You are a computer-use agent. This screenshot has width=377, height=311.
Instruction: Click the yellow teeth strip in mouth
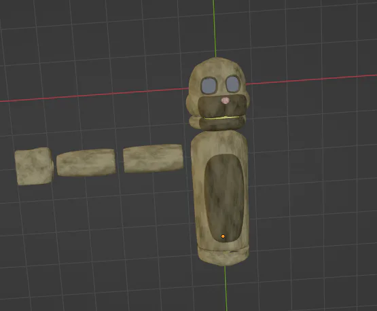click(x=221, y=117)
